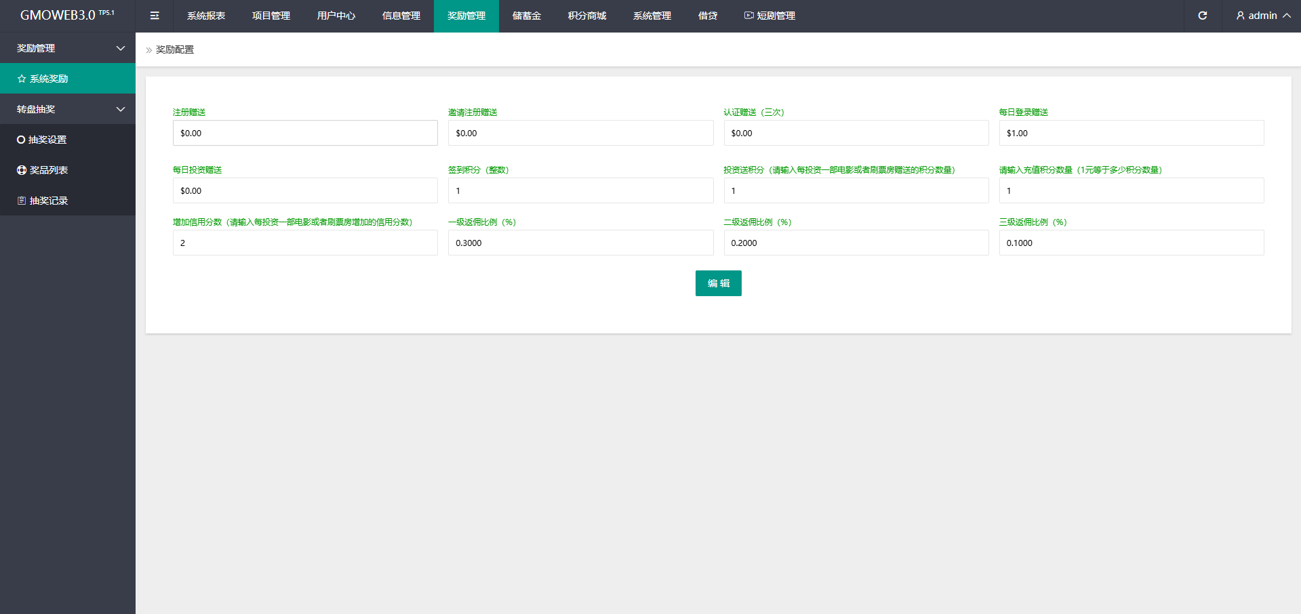Focus the 注册赠送 amount field

(x=305, y=133)
